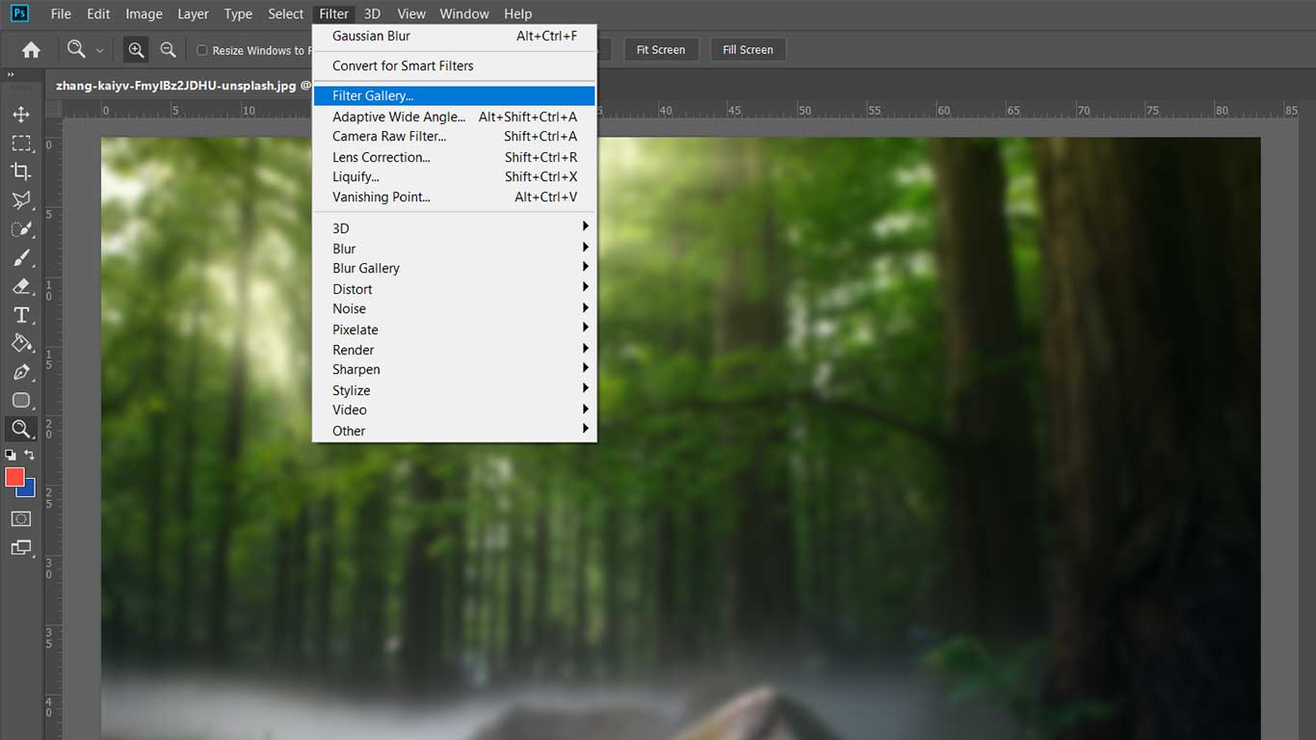This screenshot has height=740, width=1316.
Task: Open the Layer menu
Action: point(193,13)
